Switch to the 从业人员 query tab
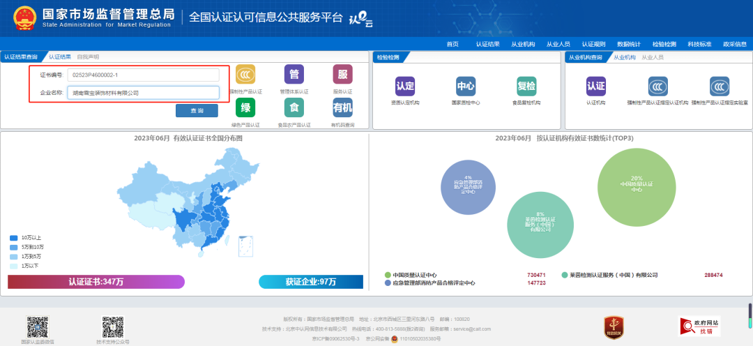This screenshot has width=753, height=346. (x=652, y=57)
